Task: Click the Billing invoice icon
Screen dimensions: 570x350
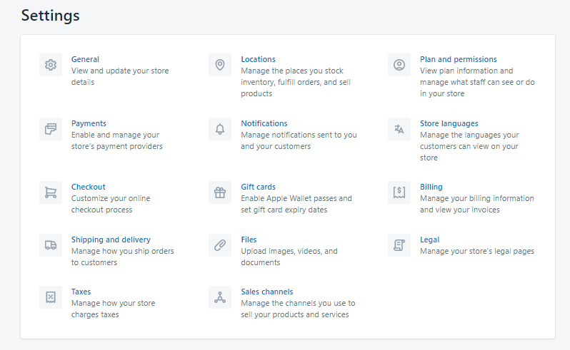Action: 399,192
